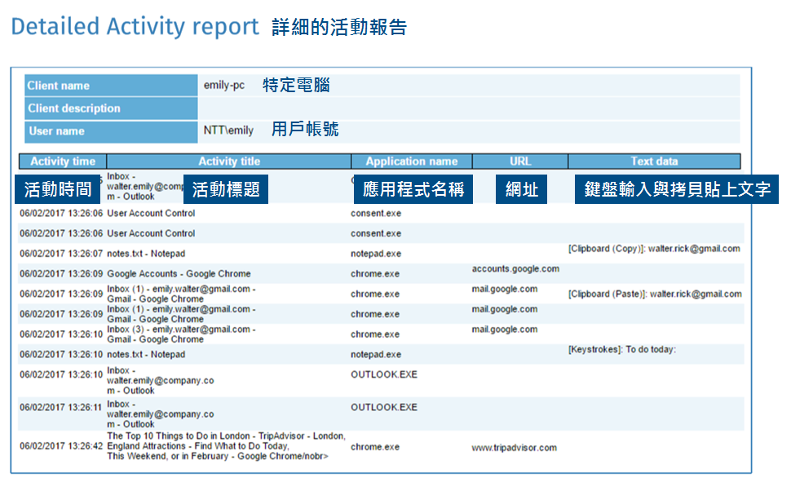Select the Application name column header
Viewport: 791px width, 491px height.
tap(412, 161)
